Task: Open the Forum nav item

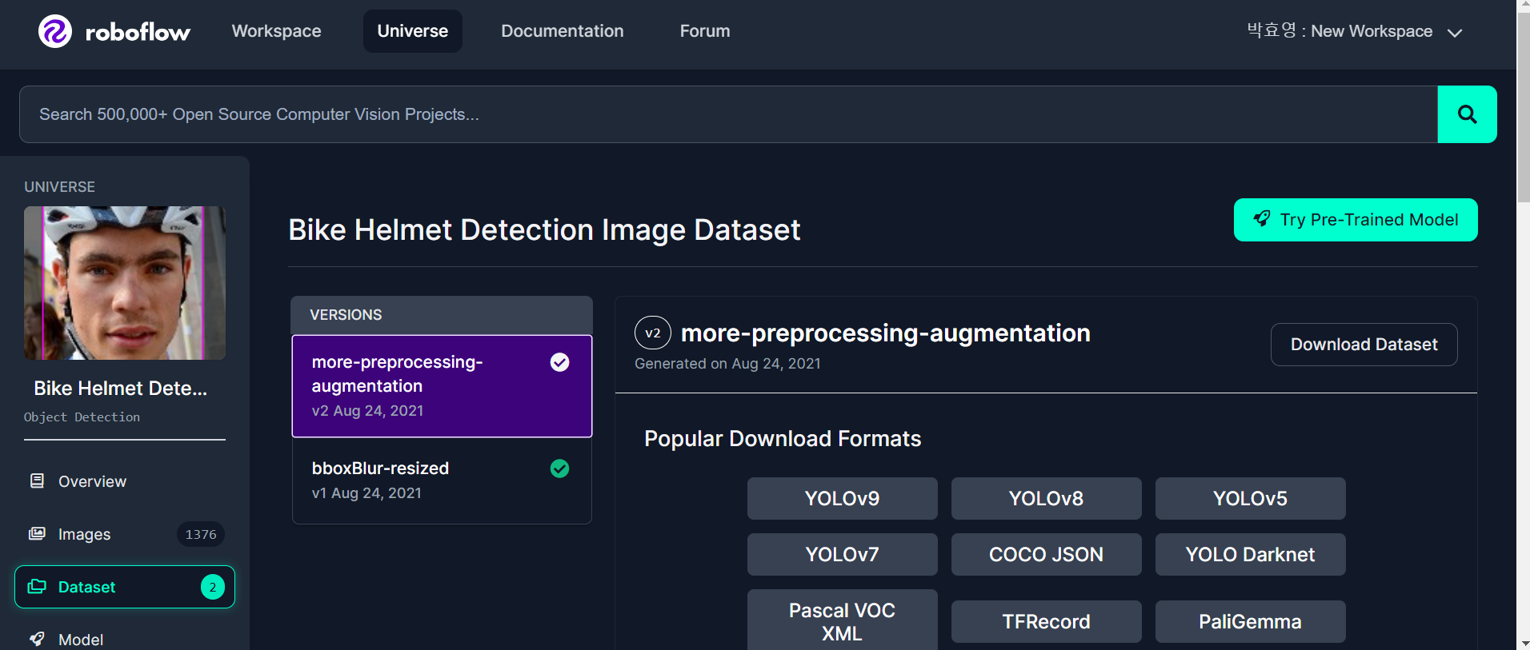Action: coord(705,31)
